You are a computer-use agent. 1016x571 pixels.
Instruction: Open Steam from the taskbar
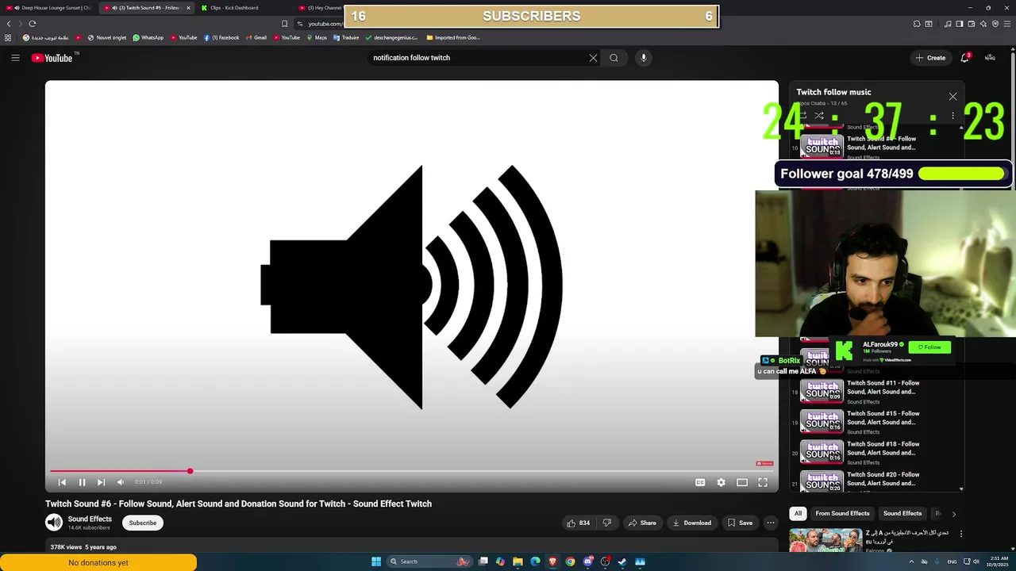click(622, 561)
